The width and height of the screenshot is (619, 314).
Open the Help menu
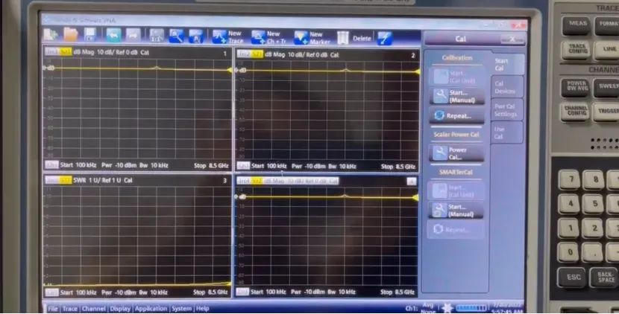[203, 309]
